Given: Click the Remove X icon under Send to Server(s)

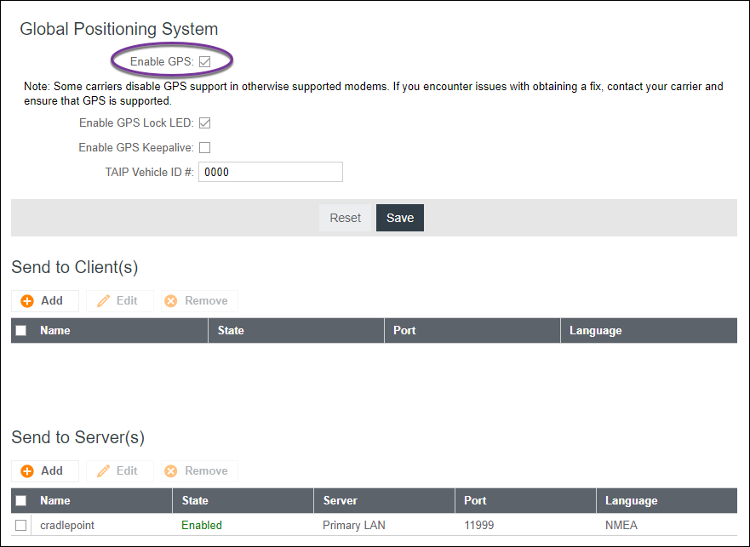Looking at the screenshot, I should click(170, 471).
